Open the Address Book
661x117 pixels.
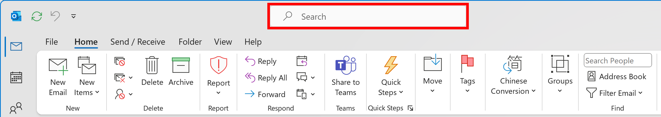pos(617,76)
